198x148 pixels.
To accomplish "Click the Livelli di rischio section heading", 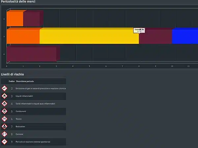I will pyautogui.click(x=13, y=74).
